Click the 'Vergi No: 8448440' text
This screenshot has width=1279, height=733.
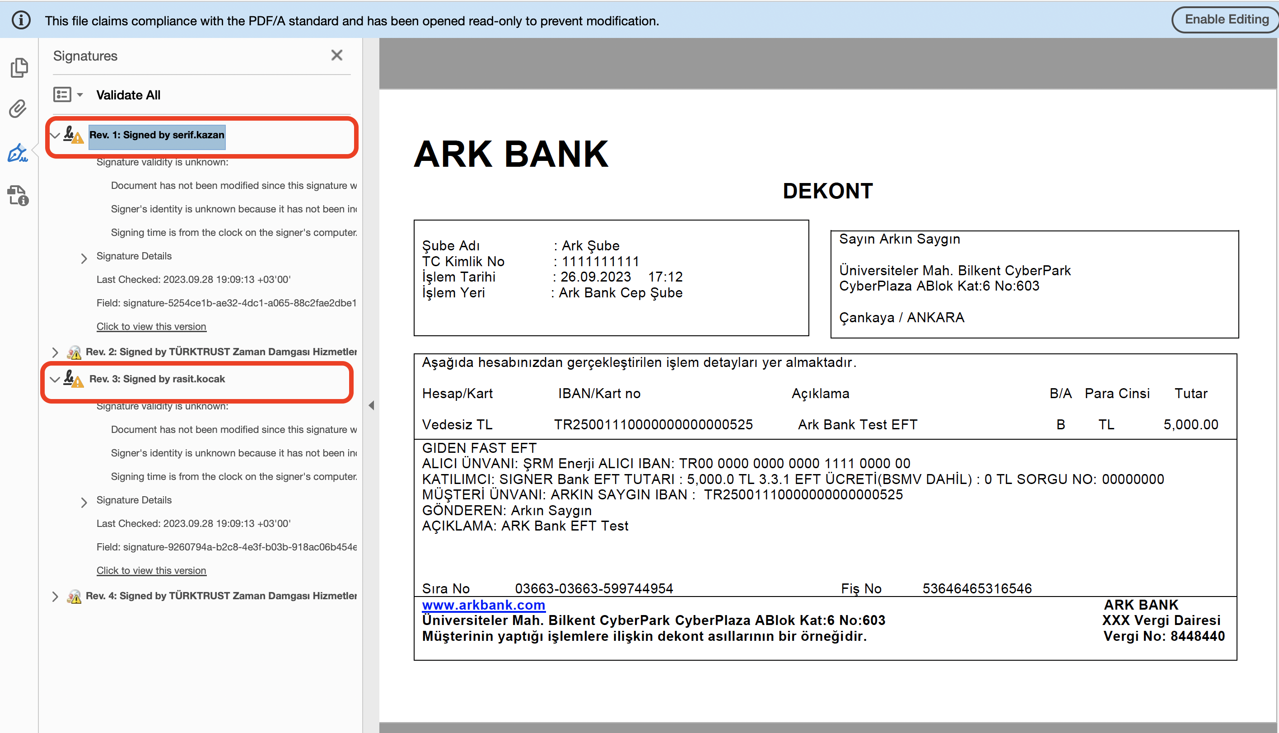(x=1164, y=636)
